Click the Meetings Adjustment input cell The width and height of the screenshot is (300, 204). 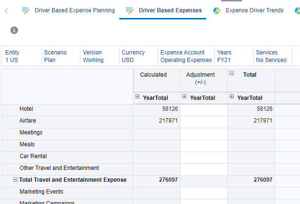coord(203,134)
